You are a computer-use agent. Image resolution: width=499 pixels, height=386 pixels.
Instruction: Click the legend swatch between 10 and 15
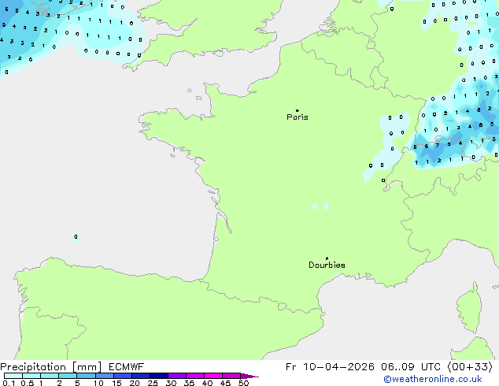104,376
